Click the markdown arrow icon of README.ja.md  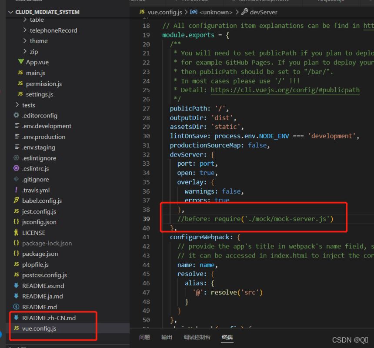(16, 296)
